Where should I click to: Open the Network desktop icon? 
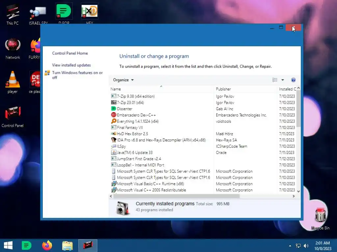[x=13, y=49]
